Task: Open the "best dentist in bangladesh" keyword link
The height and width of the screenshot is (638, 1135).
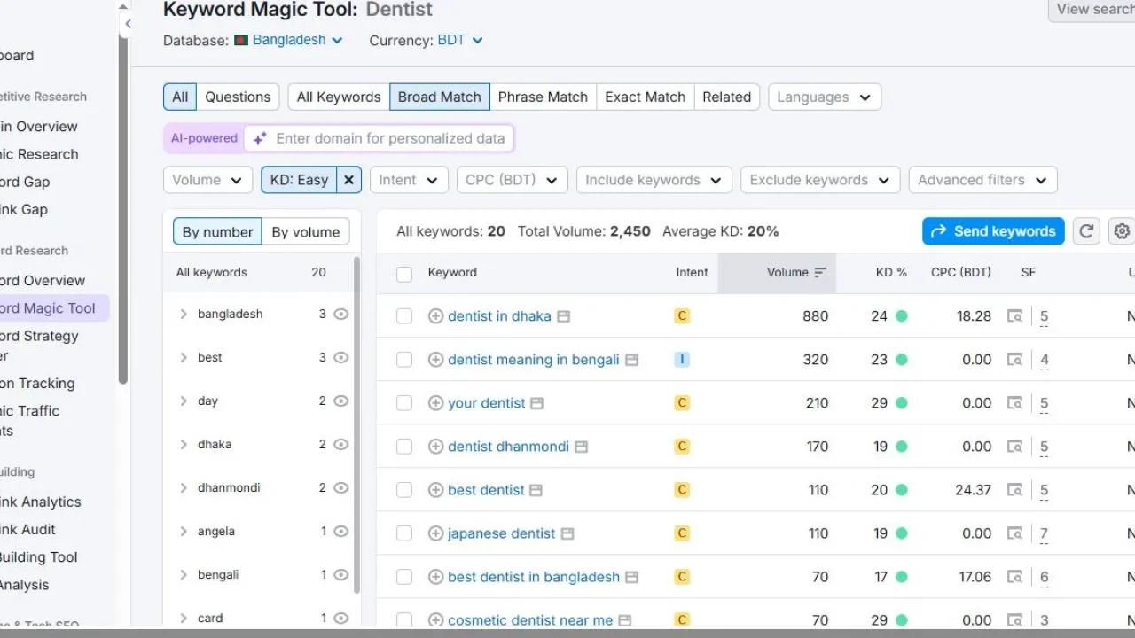Action: click(x=532, y=576)
